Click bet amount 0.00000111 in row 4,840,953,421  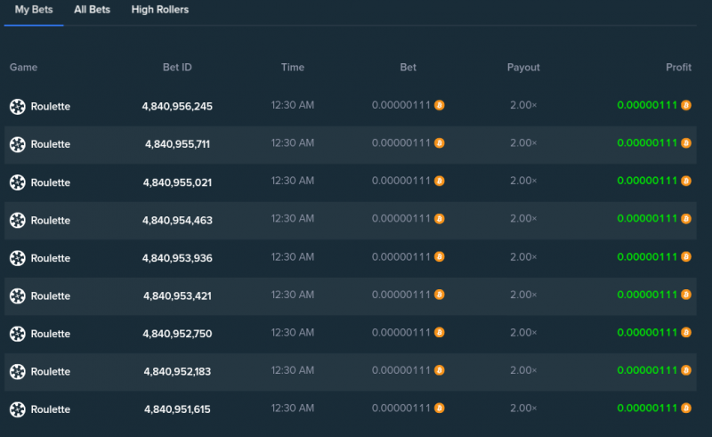(401, 295)
